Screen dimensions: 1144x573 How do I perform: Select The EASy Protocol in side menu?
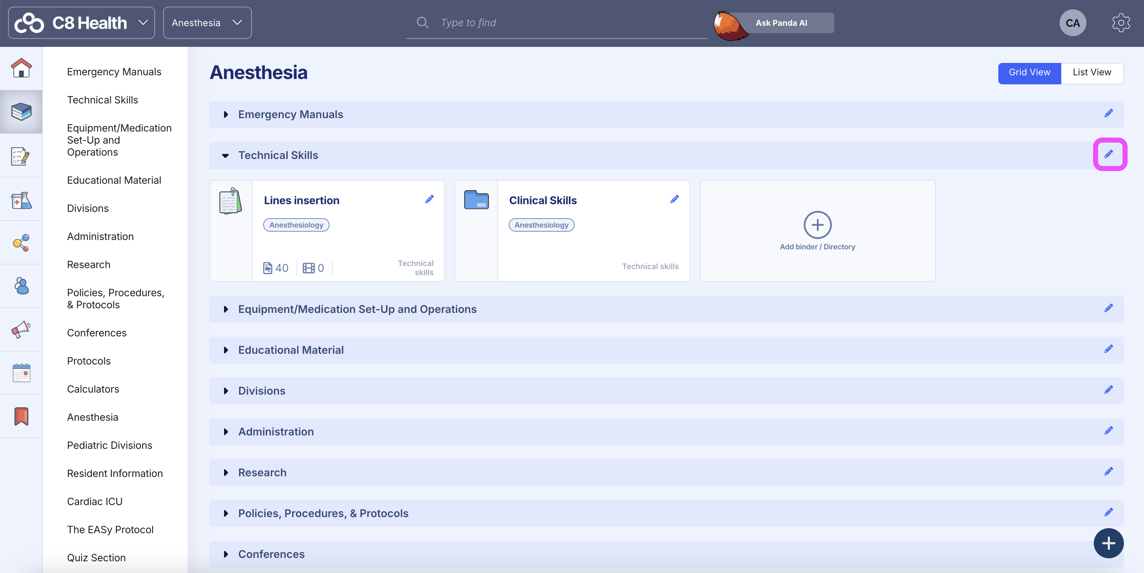click(110, 529)
